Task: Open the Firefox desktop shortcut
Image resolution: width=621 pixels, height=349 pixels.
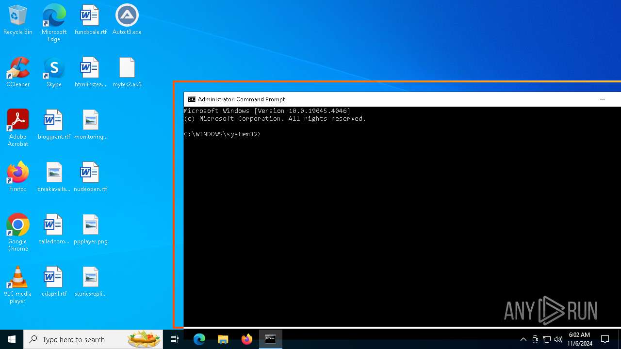Action: coord(18,177)
